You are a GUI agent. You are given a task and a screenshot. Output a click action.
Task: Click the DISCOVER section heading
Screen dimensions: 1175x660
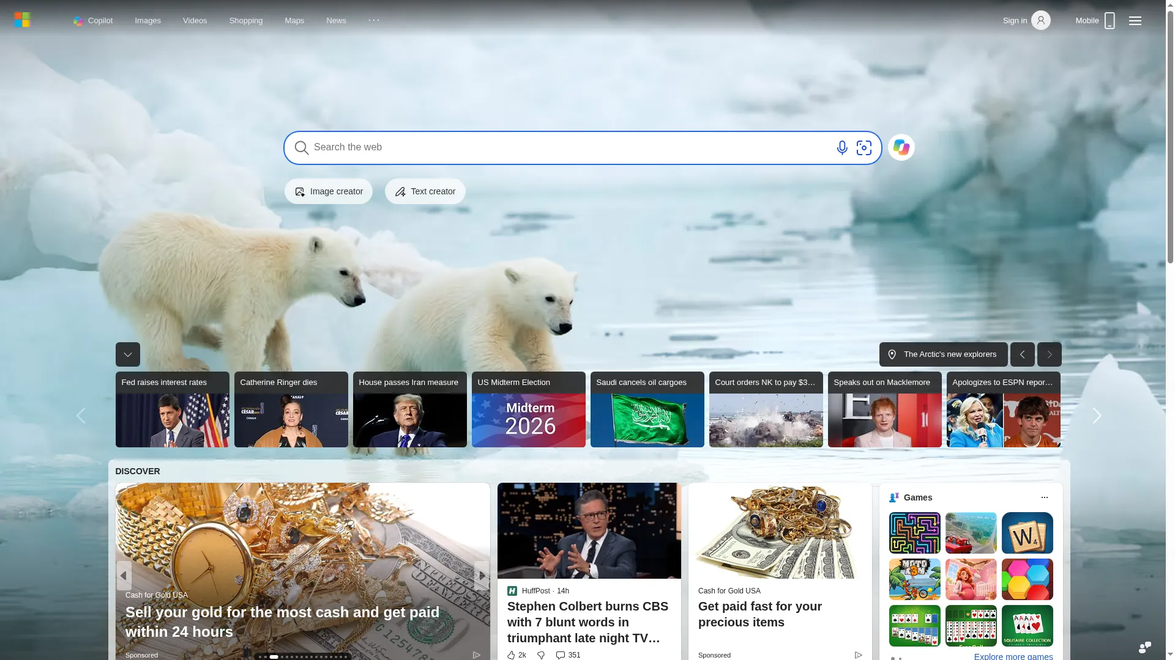[138, 471]
